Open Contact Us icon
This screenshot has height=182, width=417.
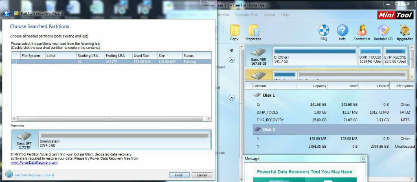coord(362,33)
